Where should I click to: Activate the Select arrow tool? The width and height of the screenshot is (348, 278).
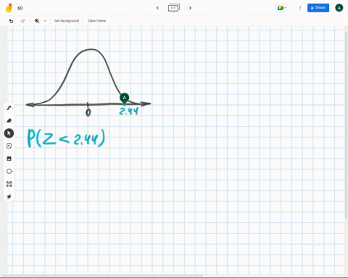click(x=9, y=133)
